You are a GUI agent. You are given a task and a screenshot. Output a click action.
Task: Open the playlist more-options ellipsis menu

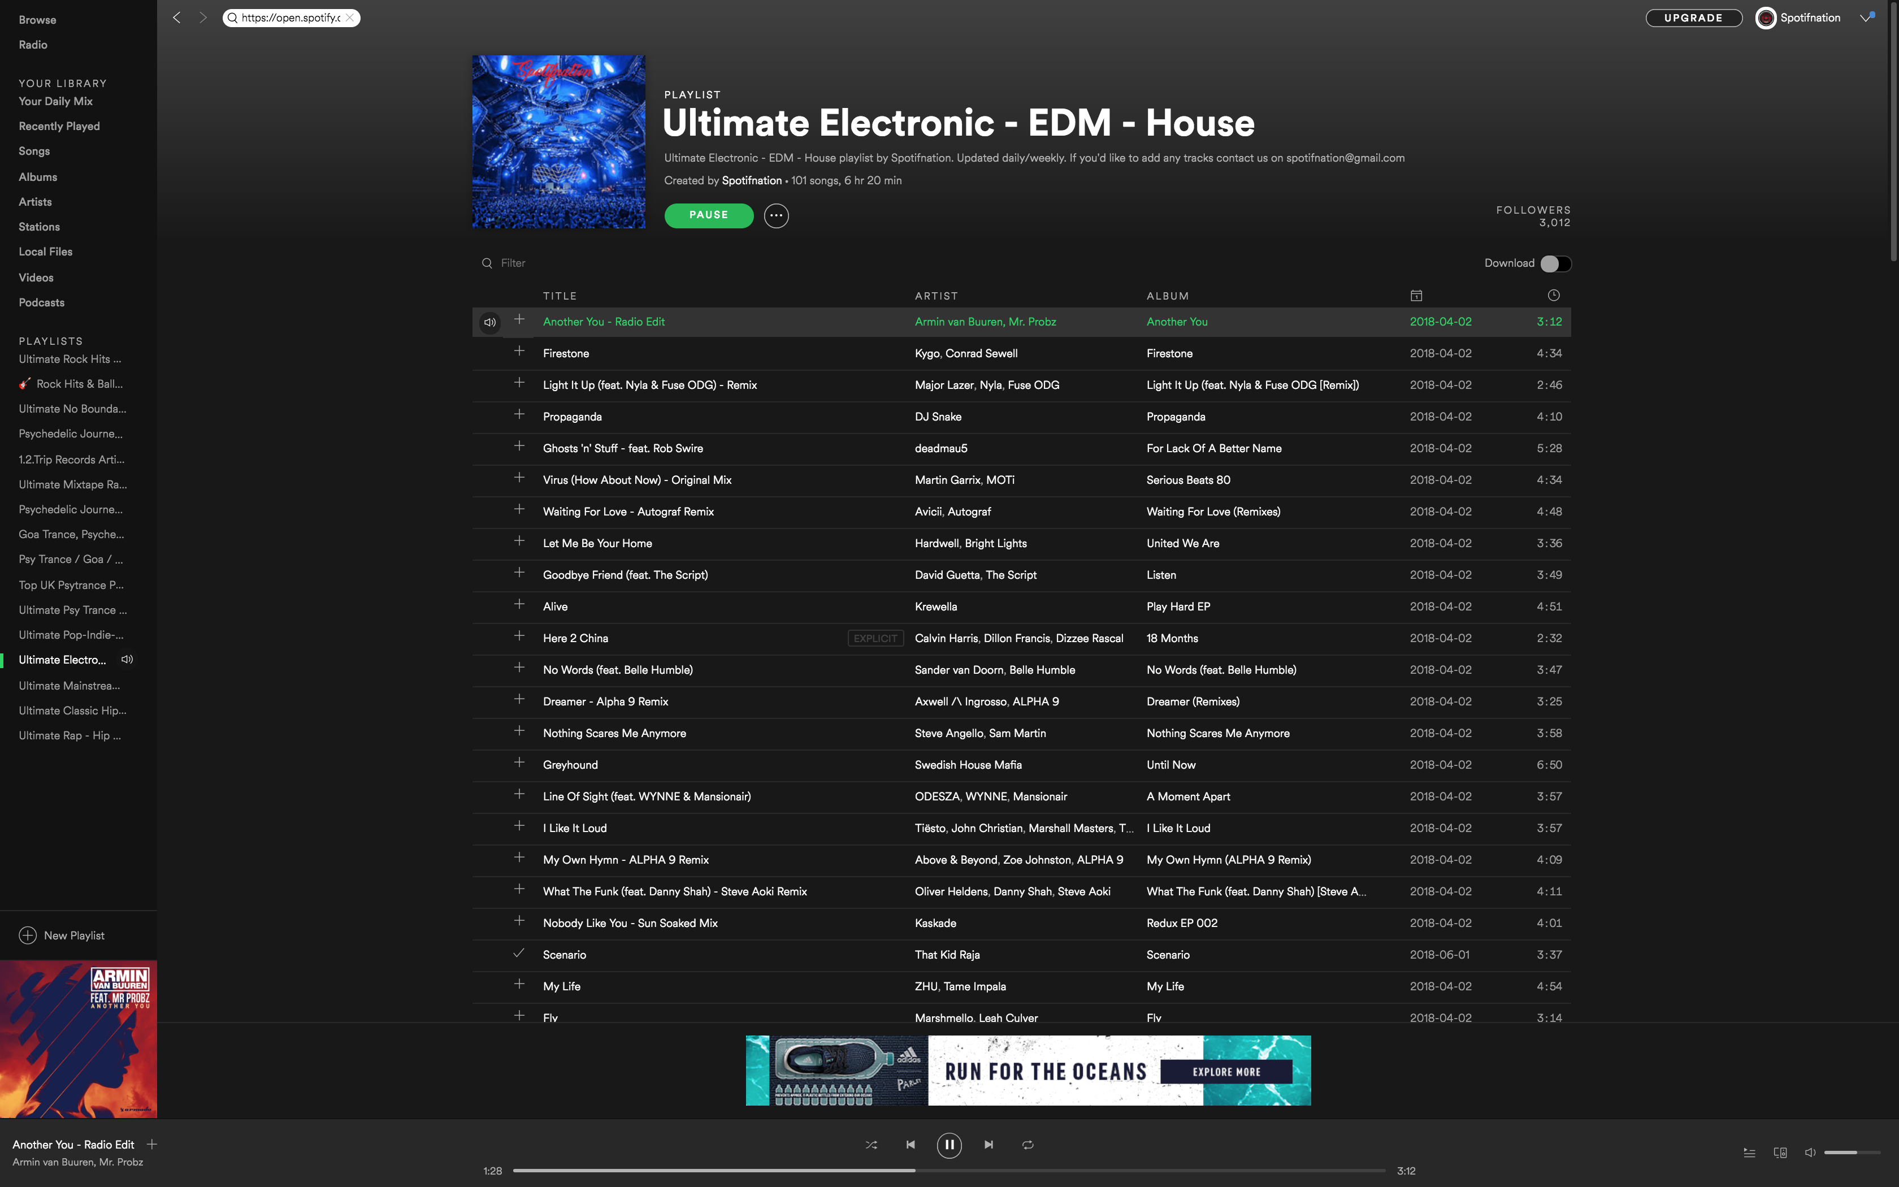[x=776, y=215]
